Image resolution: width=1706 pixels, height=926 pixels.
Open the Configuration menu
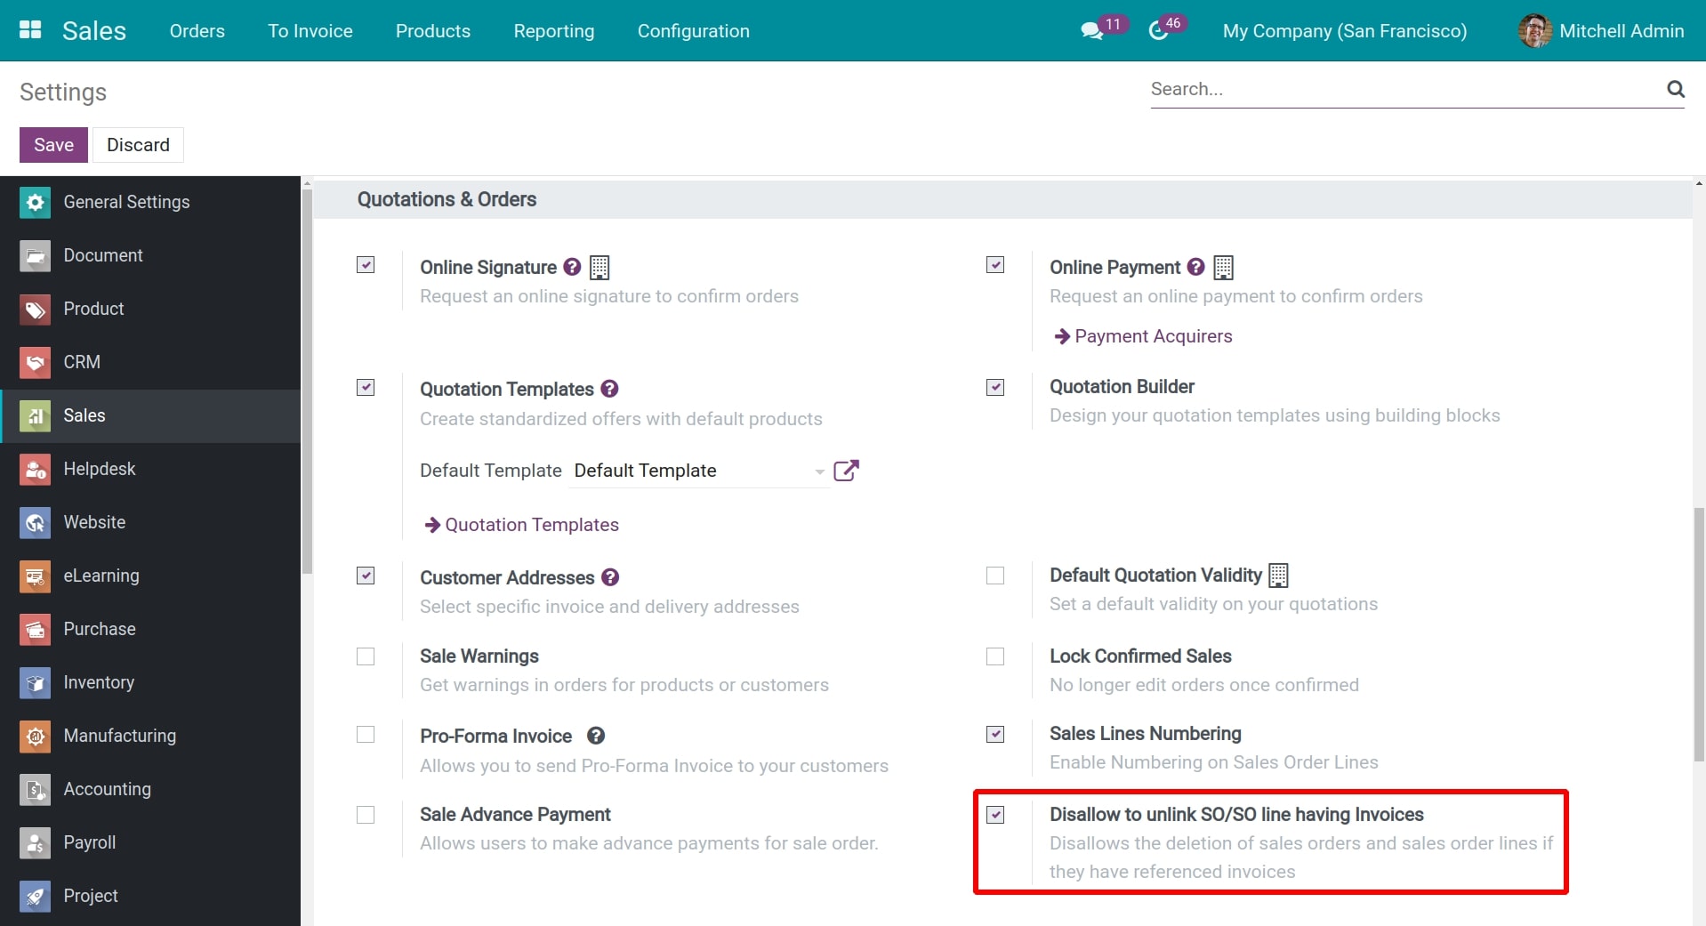(x=693, y=30)
